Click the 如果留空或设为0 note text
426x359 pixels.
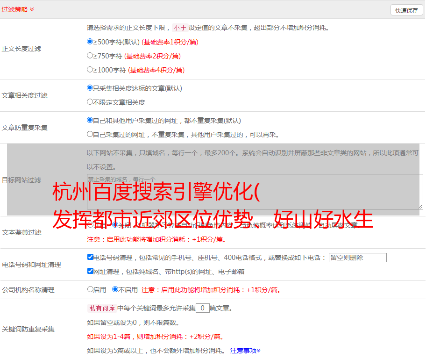tap(134, 323)
